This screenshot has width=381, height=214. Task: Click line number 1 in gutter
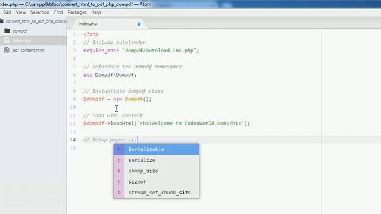tap(74, 34)
